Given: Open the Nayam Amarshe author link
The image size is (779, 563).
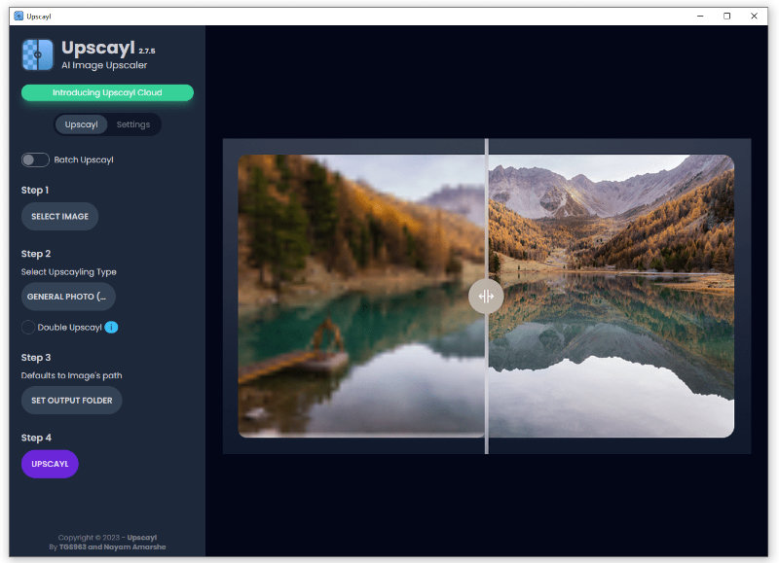Looking at the screenshot, I should [140, 547].
